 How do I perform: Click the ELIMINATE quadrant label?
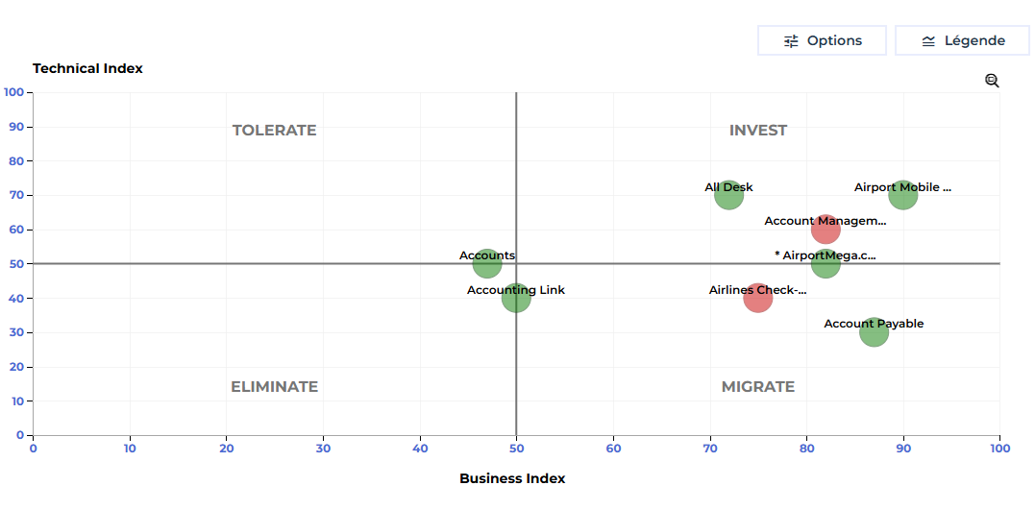click(274, 387)
